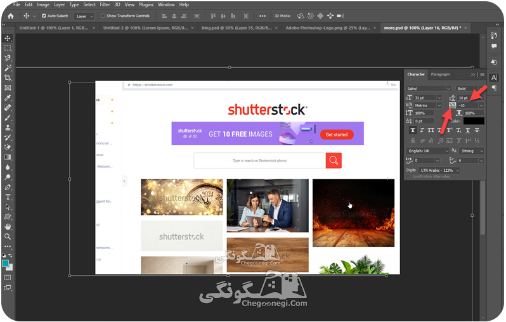This screenshot has width=506, height=322.
Task: Click the Align horizontal centers icon
Action: [174, 16]
